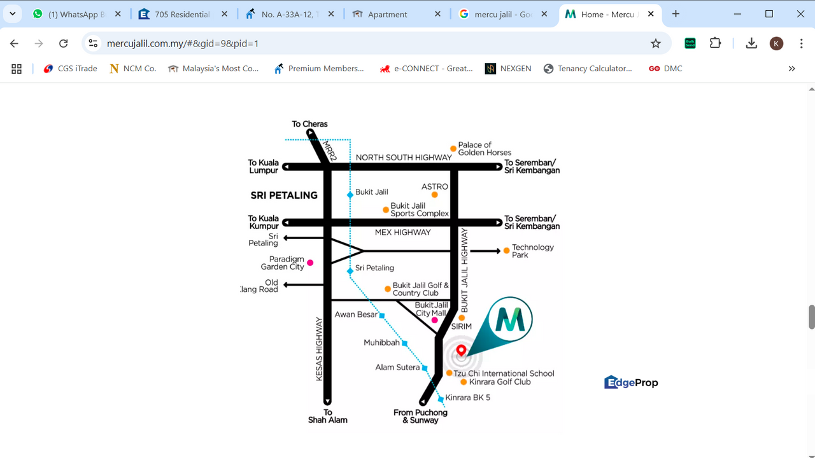Image resolution: width=815 pixels, height=458 pixels.
Task: Switch to the 705 Residential tab
Action: click(182, 14)
